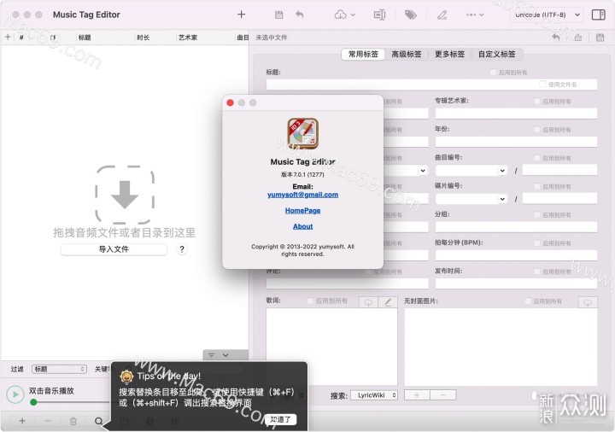The image size is (615, 432).
Task: Click the 艺术家 column header
Action: point(188,38)
